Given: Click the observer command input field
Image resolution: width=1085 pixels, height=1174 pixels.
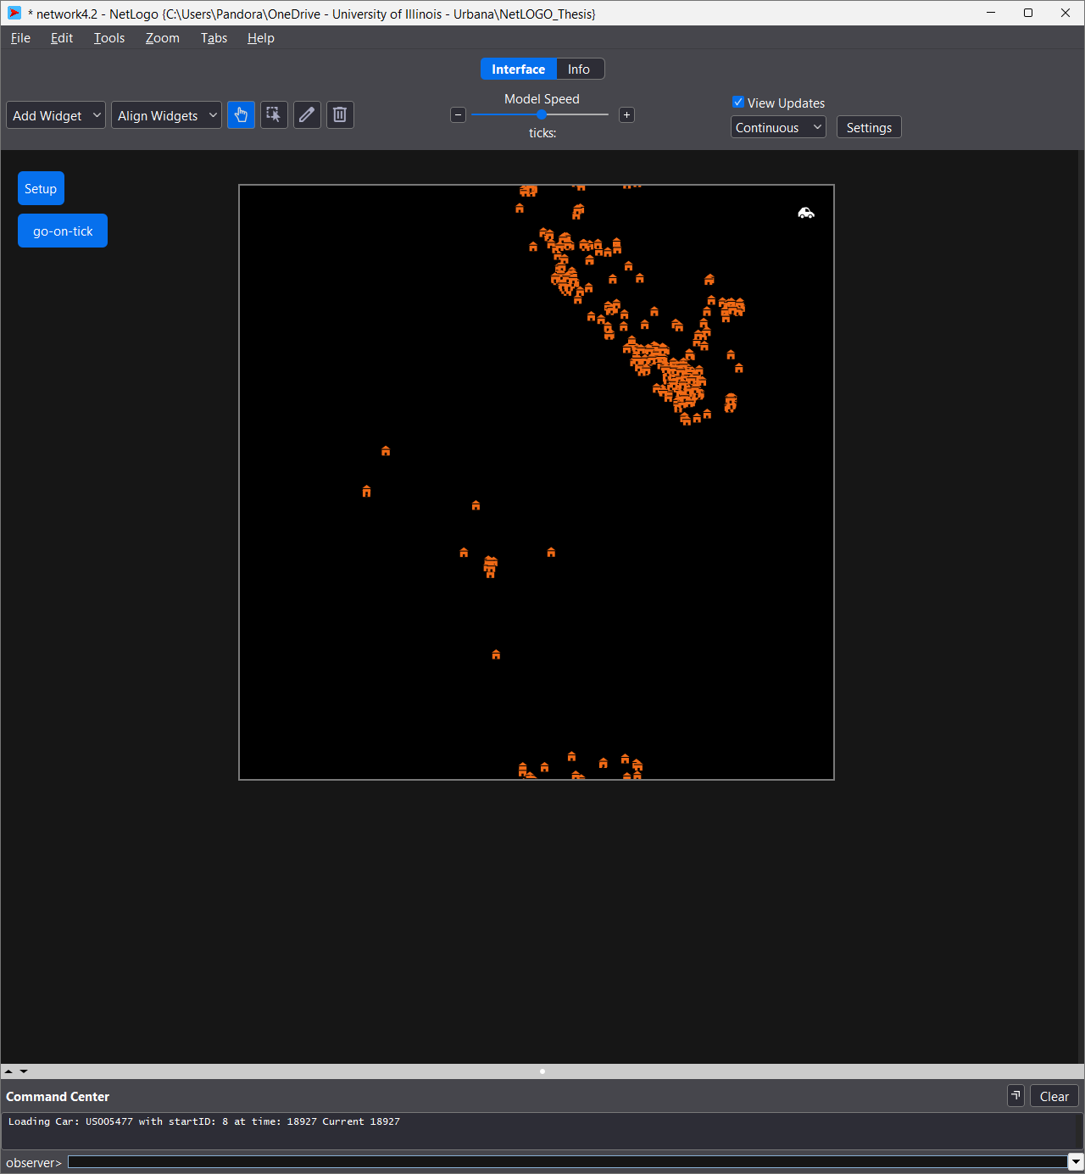Looking at the screenshot, I should point(566,1161).
